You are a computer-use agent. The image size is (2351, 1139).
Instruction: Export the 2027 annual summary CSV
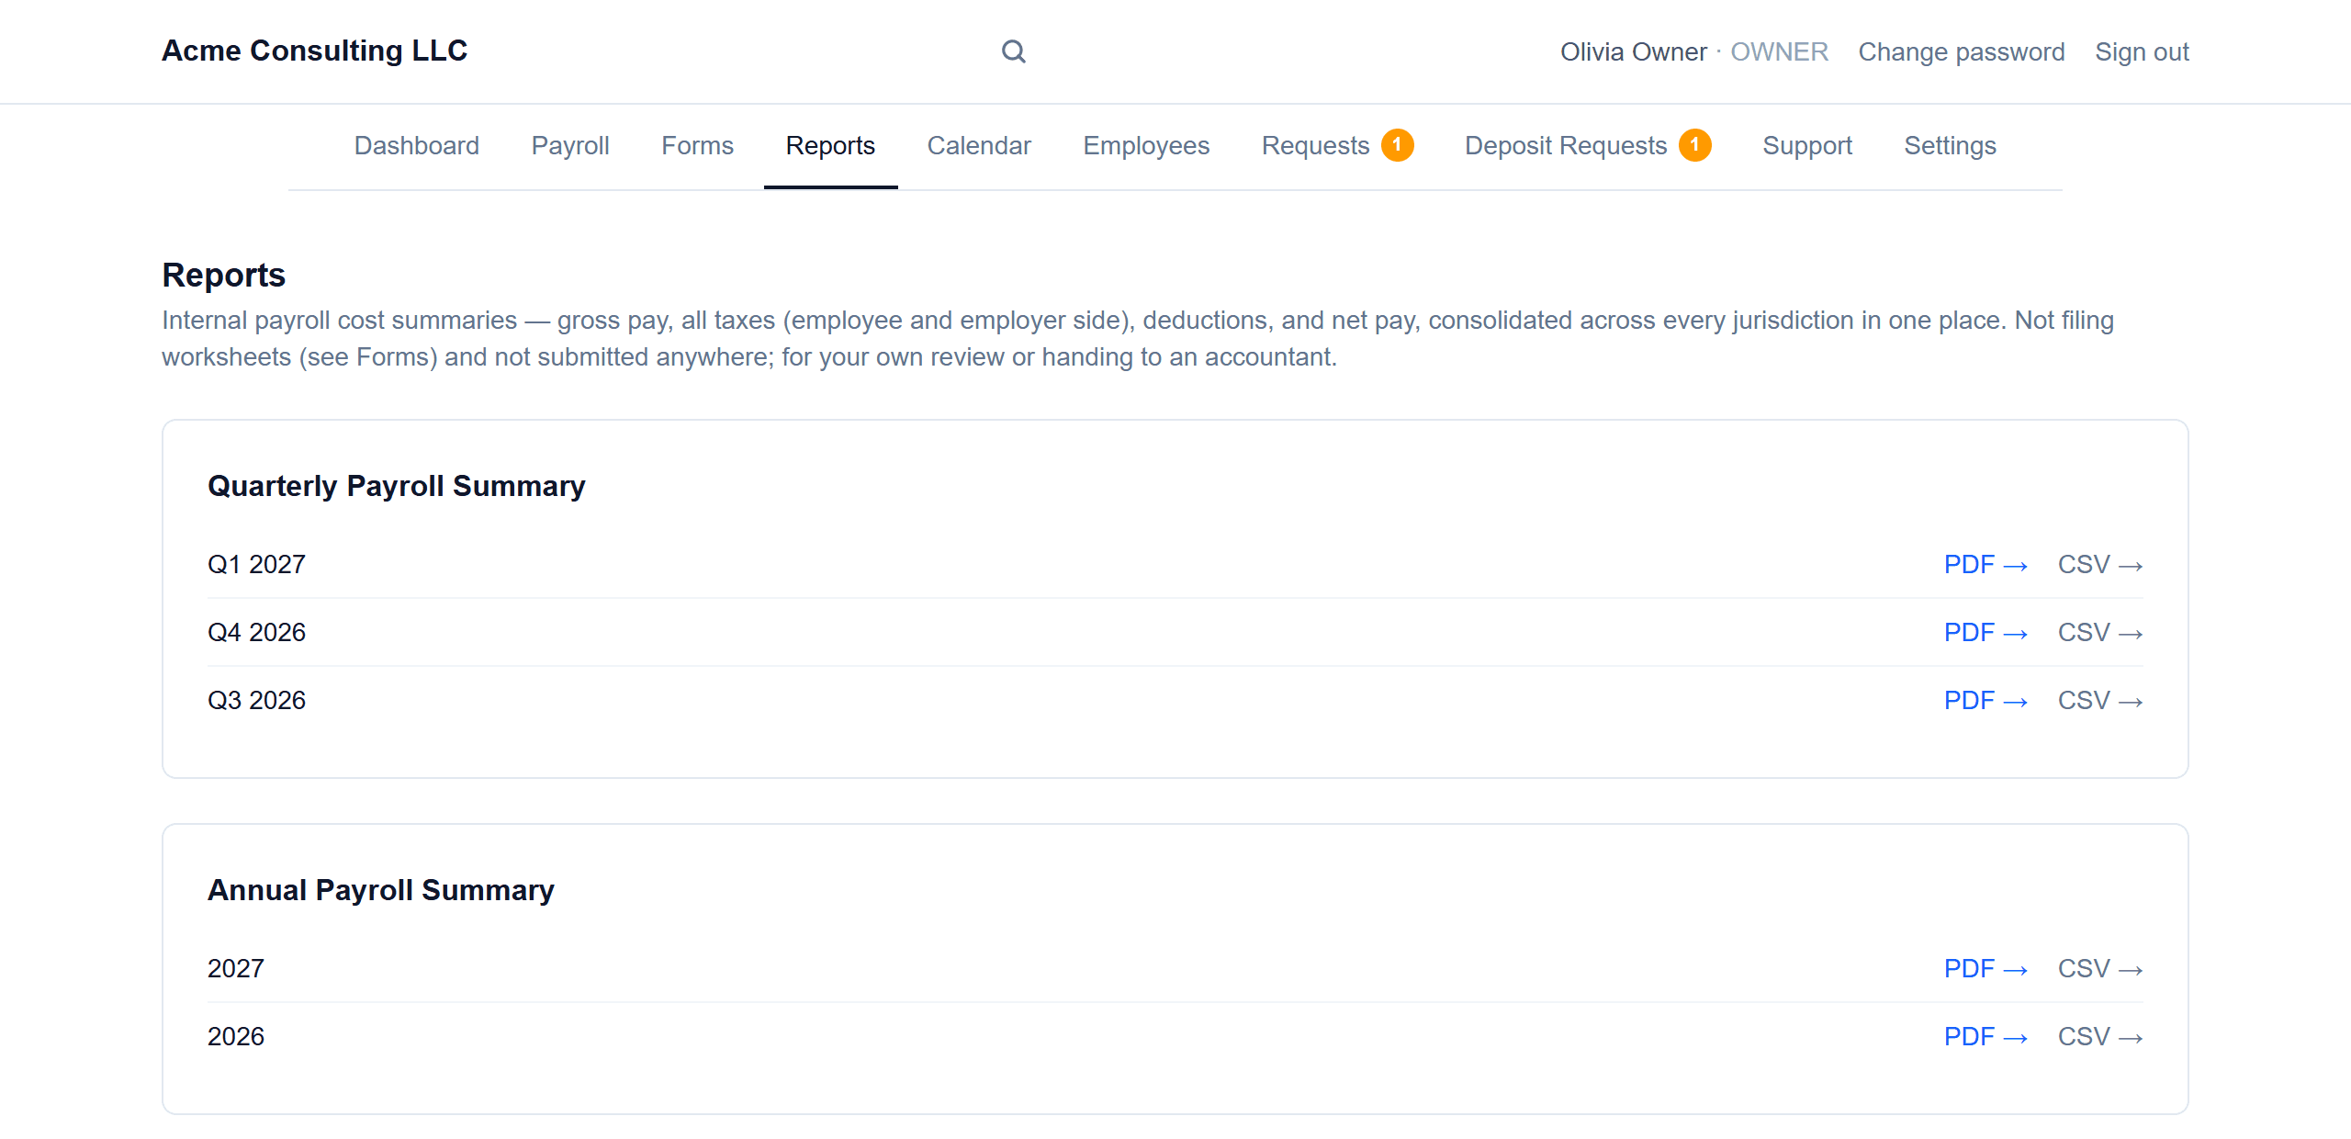(2100, 968)
